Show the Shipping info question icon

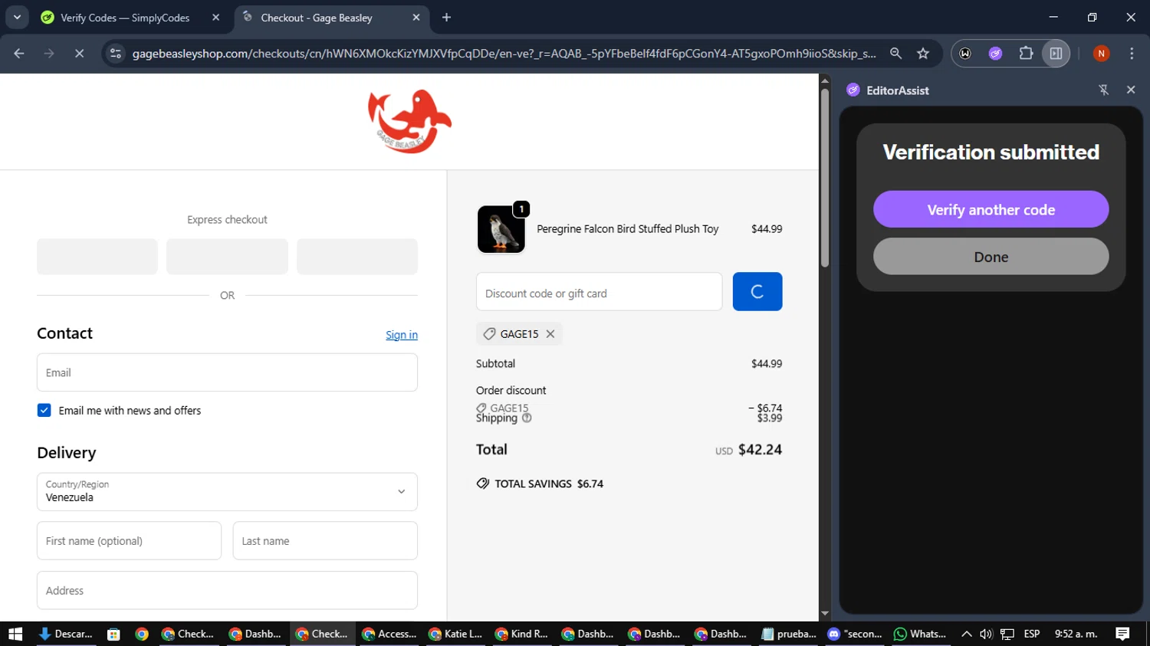(x=527, y=418)
